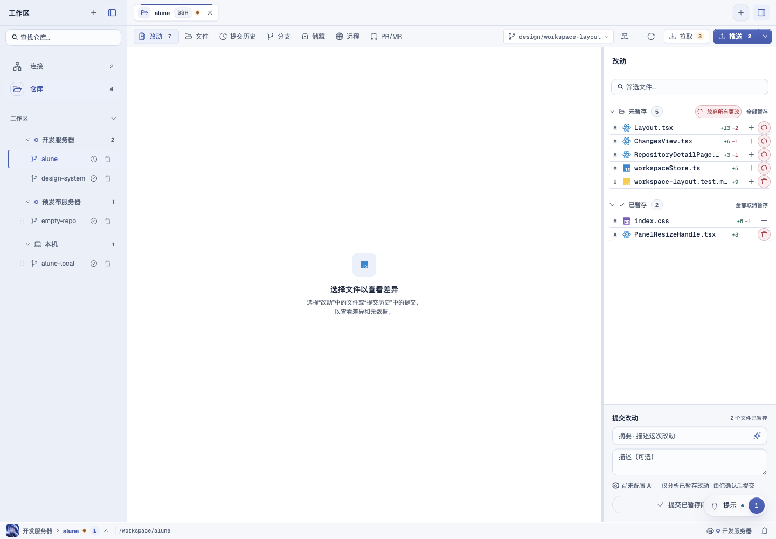Click the 推送 push button

point(736,37)
